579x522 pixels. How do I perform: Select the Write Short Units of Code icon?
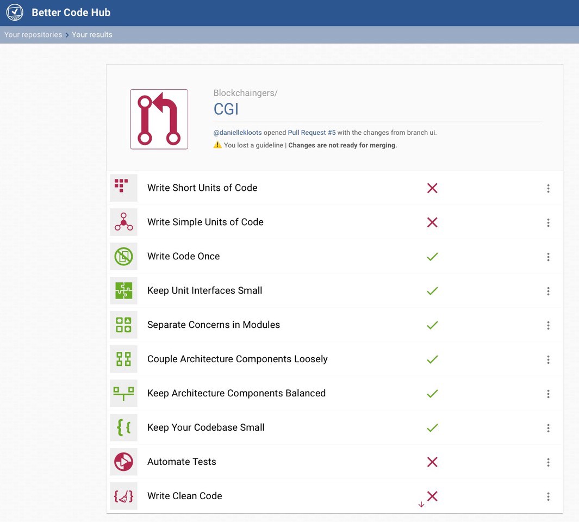[x=123, y=188]
